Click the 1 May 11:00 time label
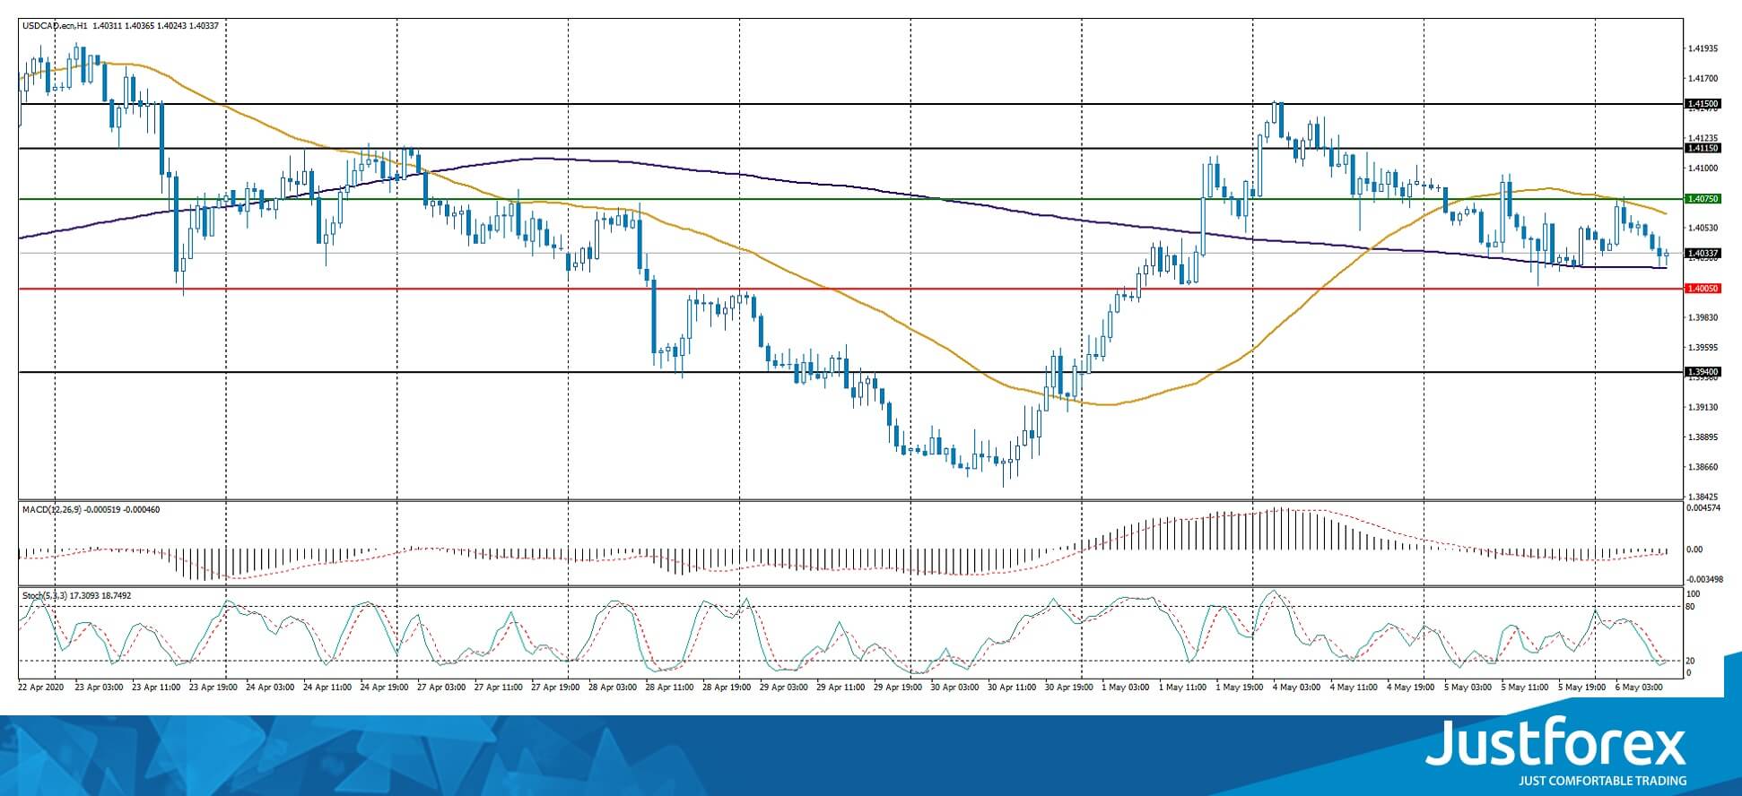 coord(1184,688)
